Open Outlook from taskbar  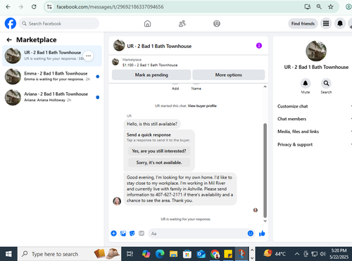201,254
